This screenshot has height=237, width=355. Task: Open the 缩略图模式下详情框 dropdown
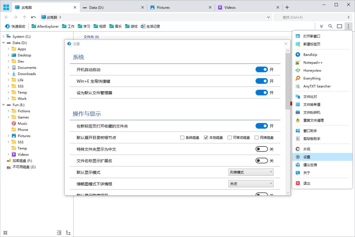point(250,183)
